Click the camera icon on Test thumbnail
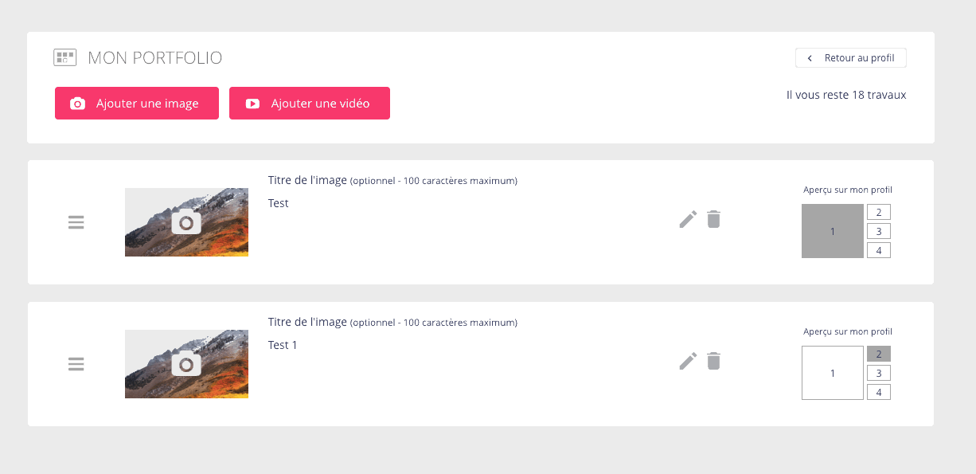This screenshot has height=474, width=976. [x=186, y=222]
